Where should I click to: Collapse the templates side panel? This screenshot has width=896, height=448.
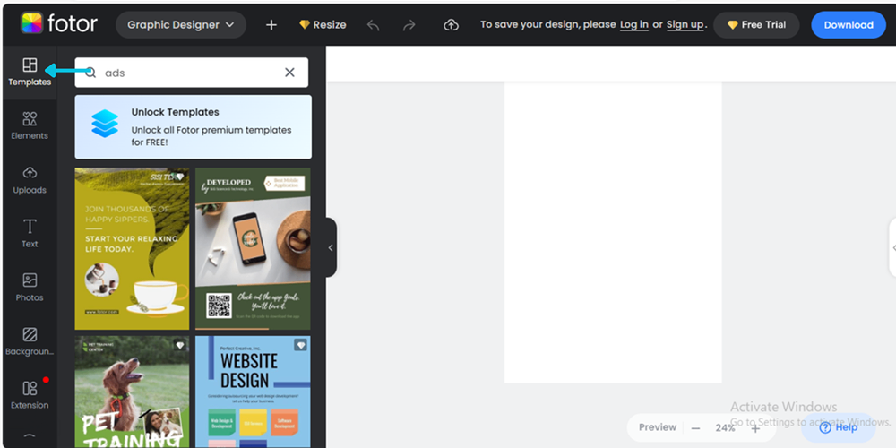[331, 247]
